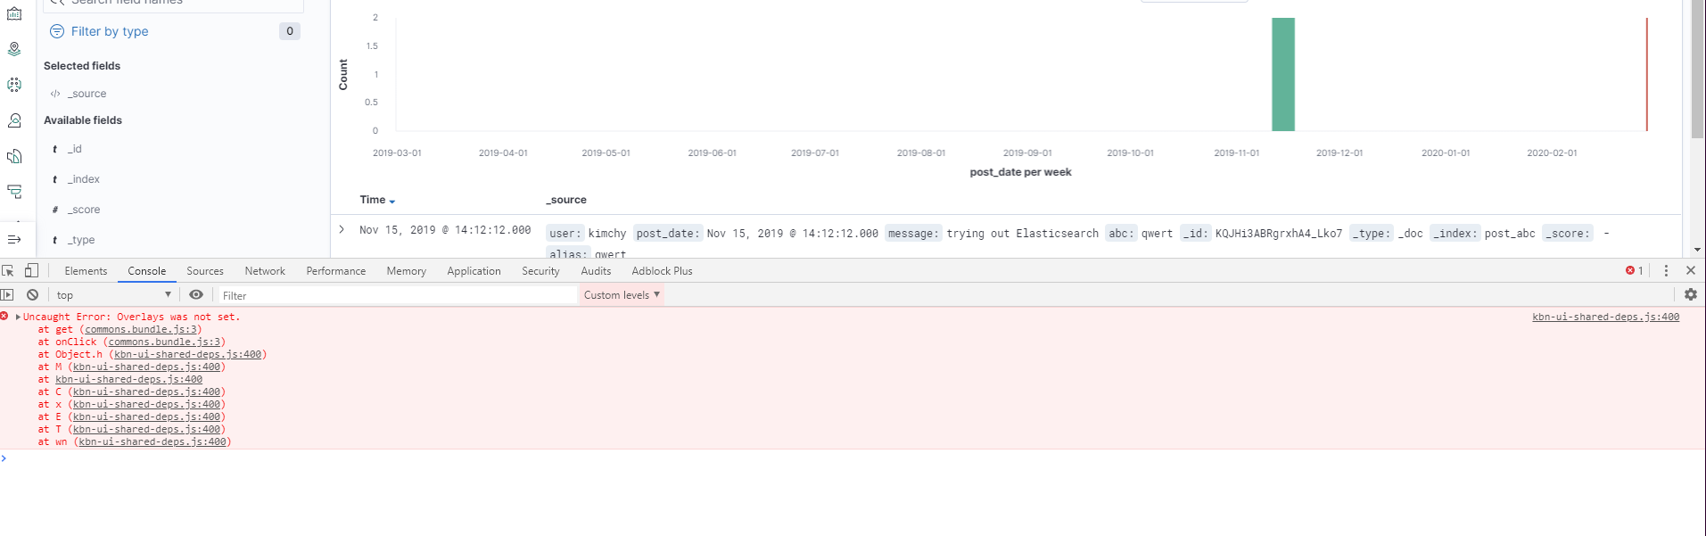1706x536 pixels.
Task: Open the Security tab
Action: [x=540, y=271]
